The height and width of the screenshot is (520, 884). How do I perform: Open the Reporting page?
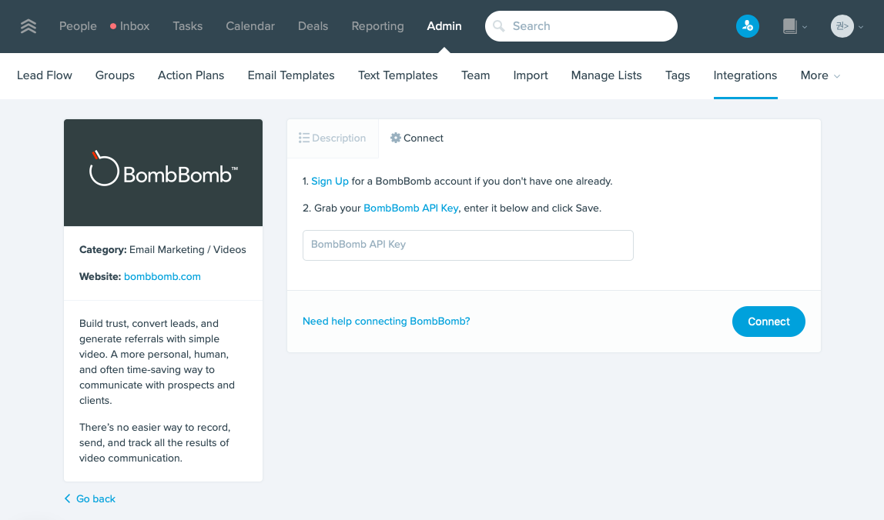(x=378, y=26)
